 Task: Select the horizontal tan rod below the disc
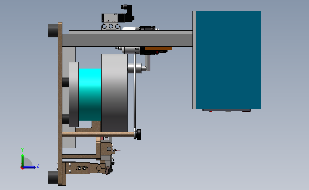point(98,134)
